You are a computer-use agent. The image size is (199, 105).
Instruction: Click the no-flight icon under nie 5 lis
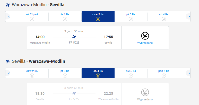[x=131, y=76]
